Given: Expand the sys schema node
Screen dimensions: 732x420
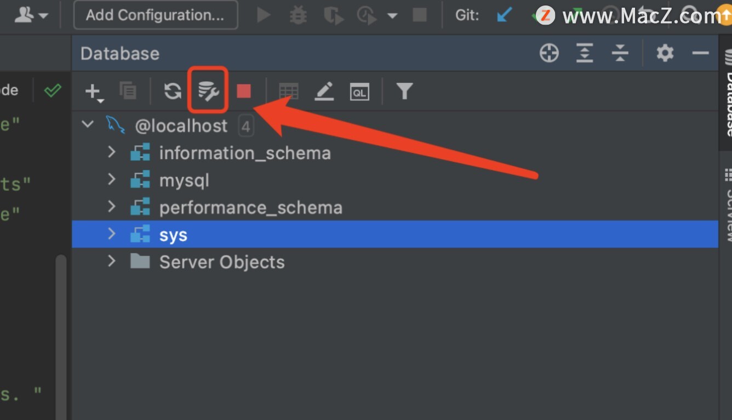Looking at the screenshot, I should [112, 234].
